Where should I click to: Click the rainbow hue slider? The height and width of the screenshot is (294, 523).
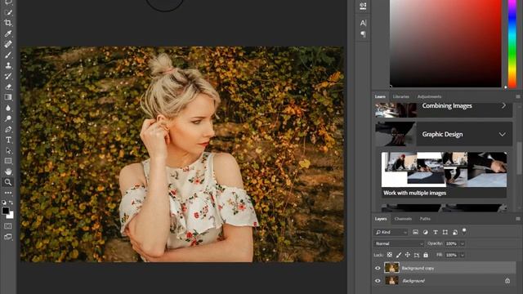(512, 43)
